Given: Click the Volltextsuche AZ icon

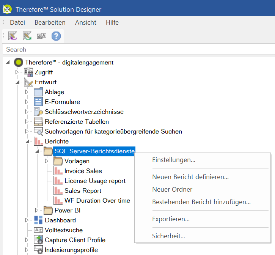Looking at the screenshot, I should [x=38, y=230].
